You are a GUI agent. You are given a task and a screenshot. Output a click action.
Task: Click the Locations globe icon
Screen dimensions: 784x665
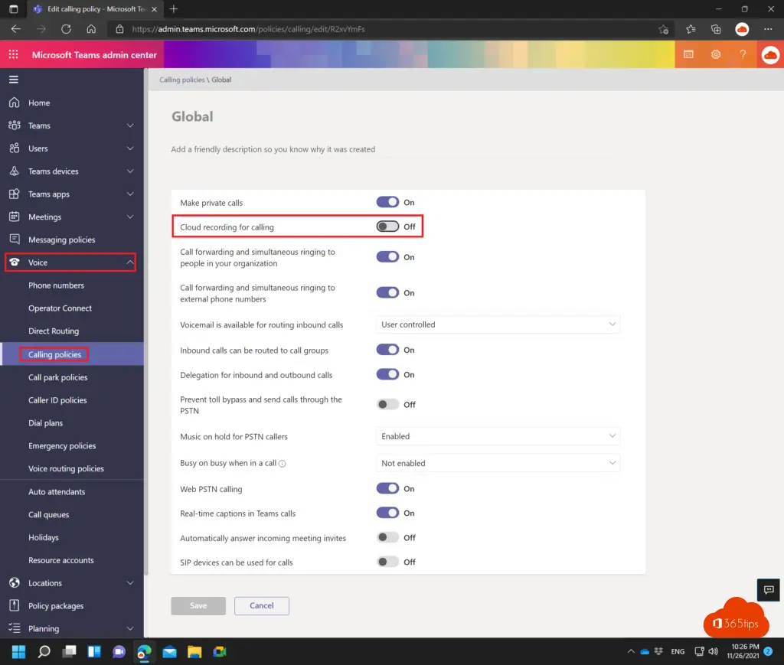click(14, 582)
